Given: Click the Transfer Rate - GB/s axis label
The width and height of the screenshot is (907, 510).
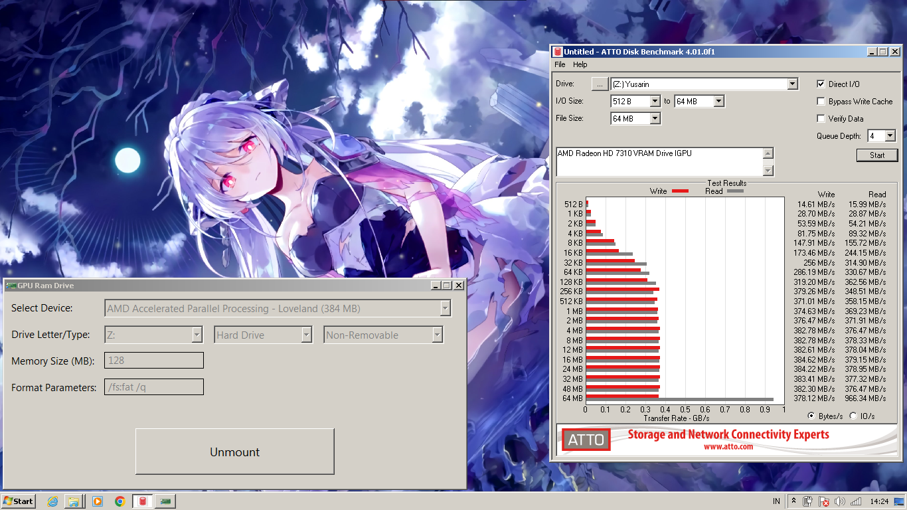Looking at the screenshot, I should click(677, 418).
